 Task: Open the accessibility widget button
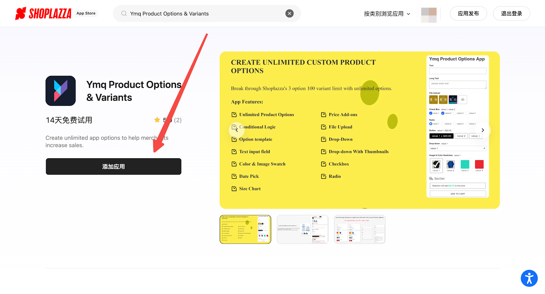[x=529, y=278]
